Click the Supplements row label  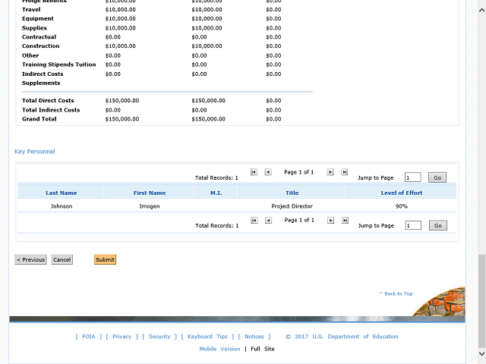click(x=41, y=83)
